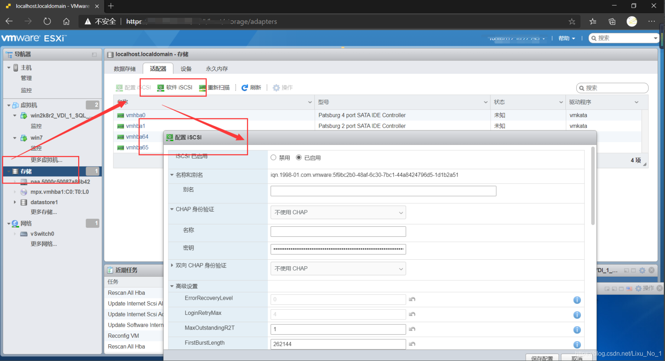
Task: Minimize the navigator panel via its corner icon
Action: (x=94, y=55)
